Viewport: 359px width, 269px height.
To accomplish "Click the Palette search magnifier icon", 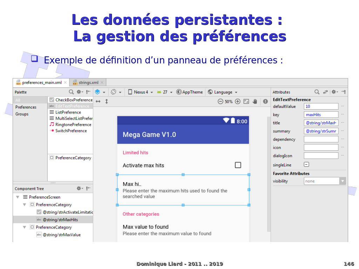I will point(71,92).
